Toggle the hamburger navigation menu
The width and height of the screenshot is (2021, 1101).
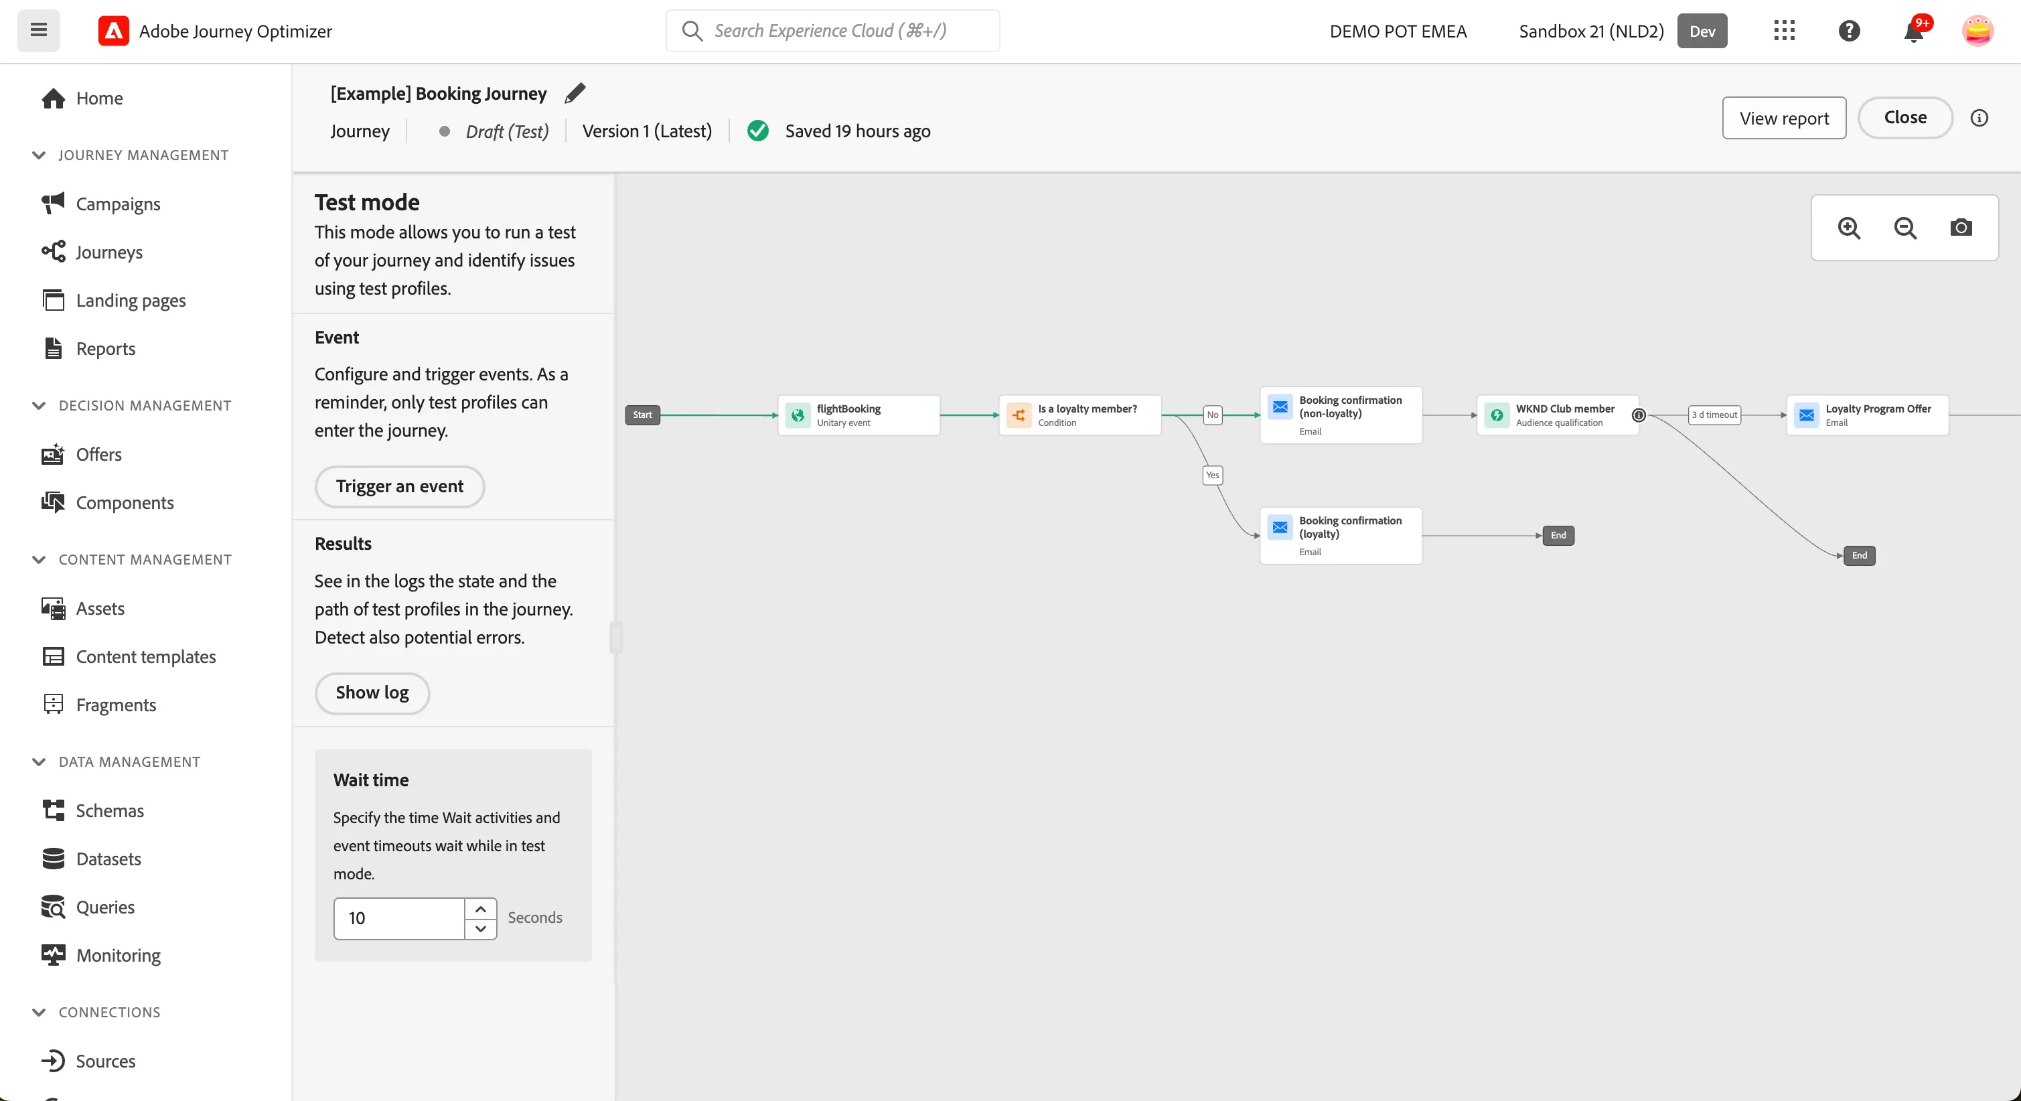click(x=38, y=31)
